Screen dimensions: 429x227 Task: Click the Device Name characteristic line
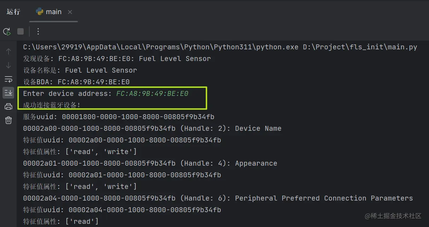(x=152, y=128)
